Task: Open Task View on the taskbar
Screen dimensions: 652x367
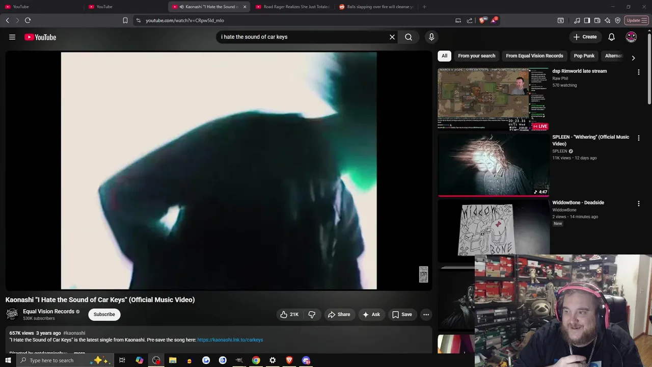Action: pos(122,360)
